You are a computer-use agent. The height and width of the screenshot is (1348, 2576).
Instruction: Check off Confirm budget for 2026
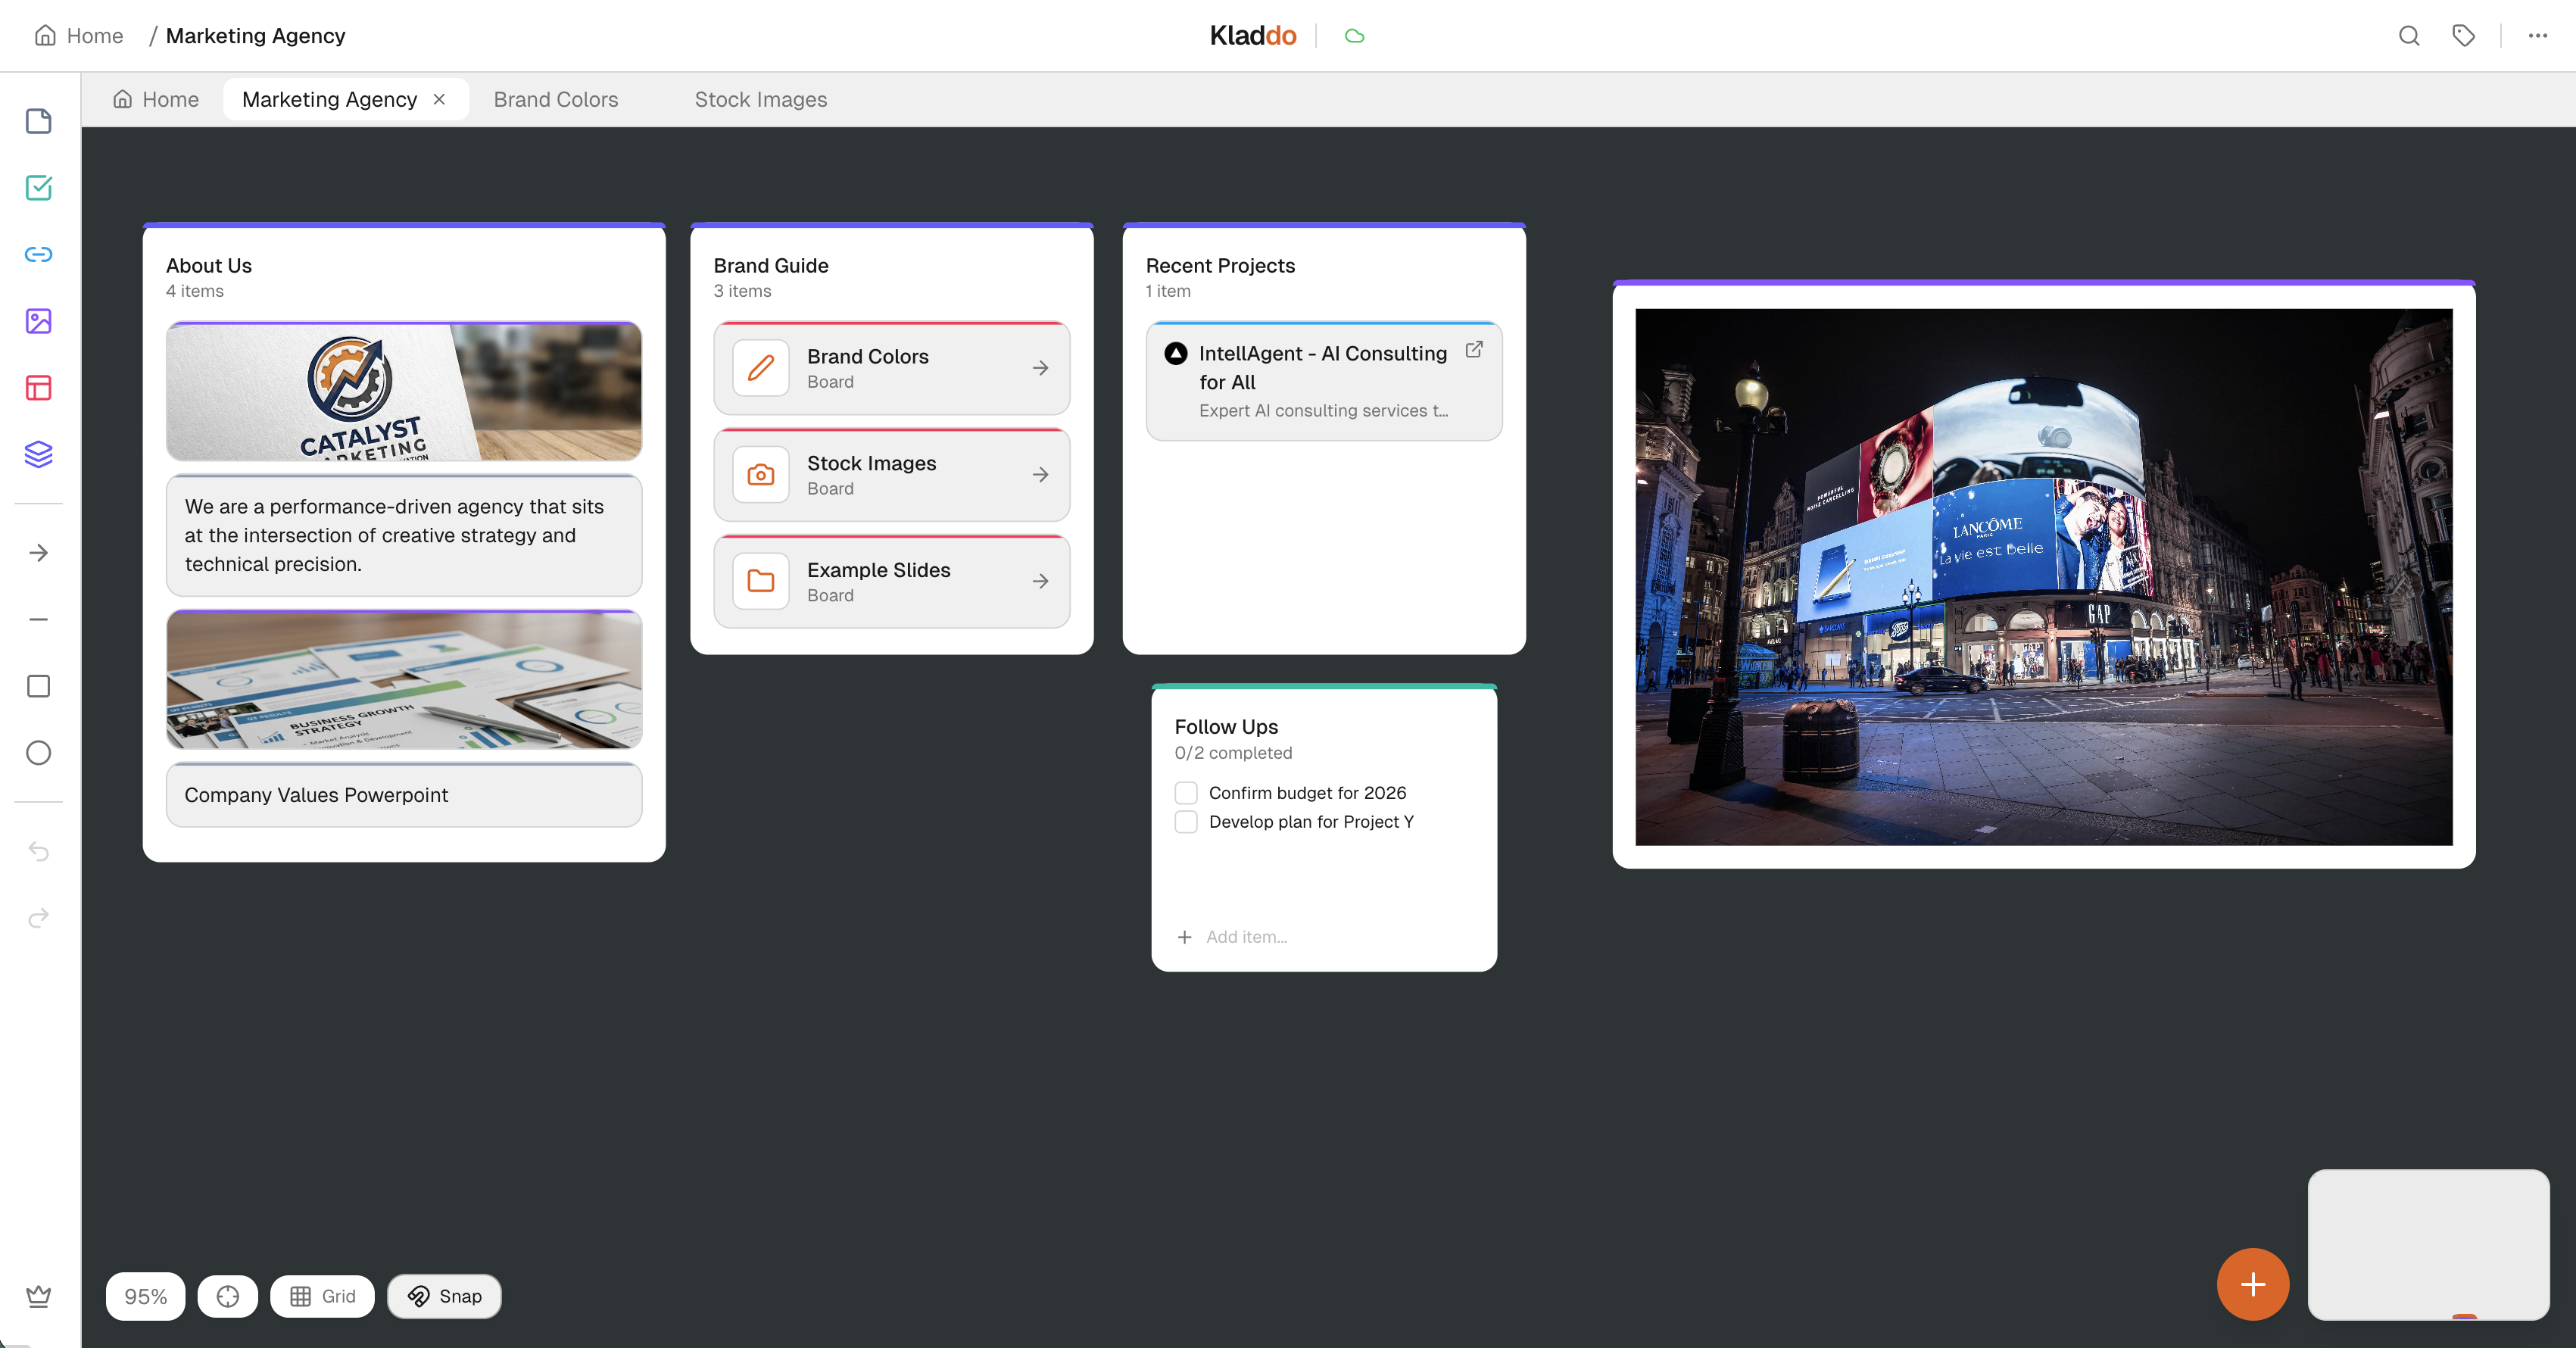click(1186, 792)
